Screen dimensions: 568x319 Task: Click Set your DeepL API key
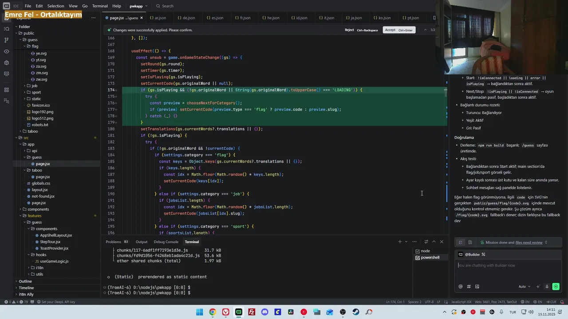pyautogui.click(x=55, y=302)
